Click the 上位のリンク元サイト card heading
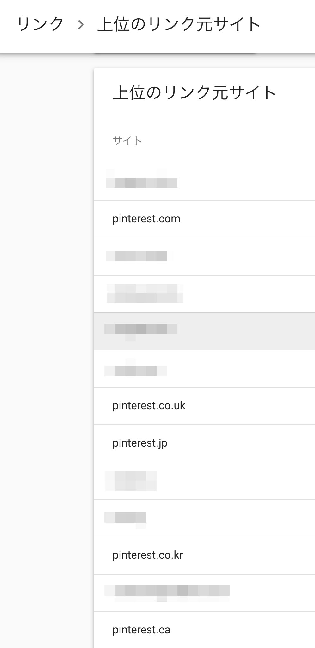The image size is (315, 648). click(x=194, y=93)
